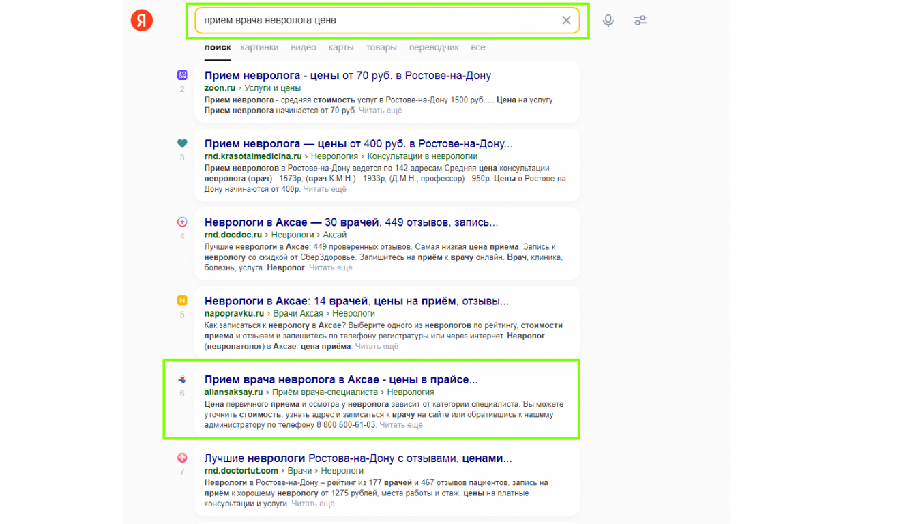
Task: Open «Неврологи» breadcrumb under rnd.doctortut.com
Action: pyautogui.click(x=342, y=471)
